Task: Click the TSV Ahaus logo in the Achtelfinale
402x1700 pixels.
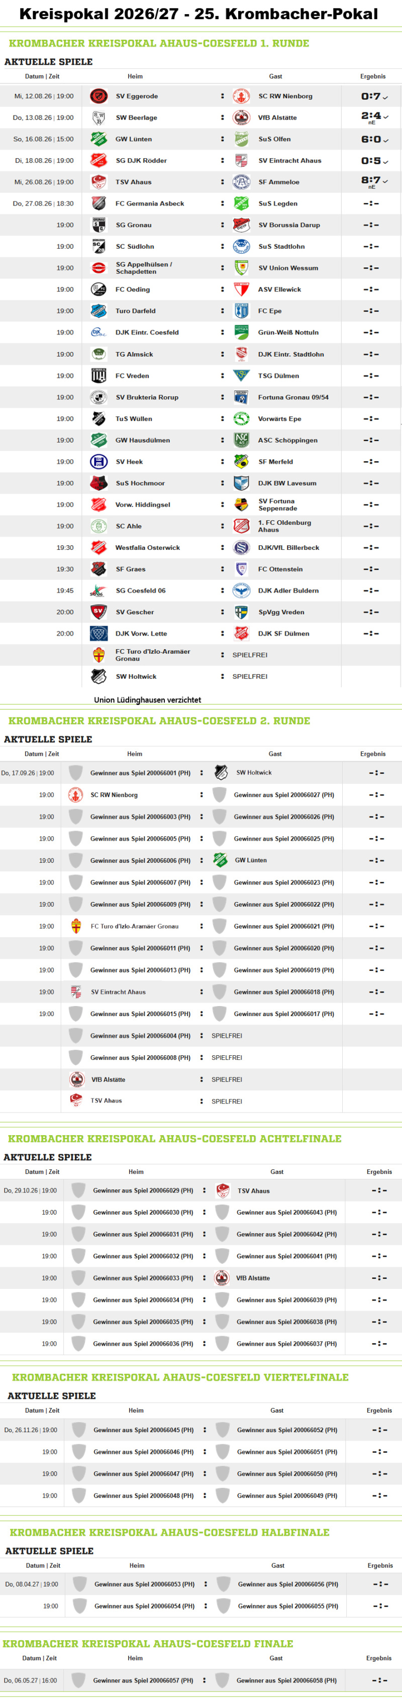Action: [x=223, y=1190]
